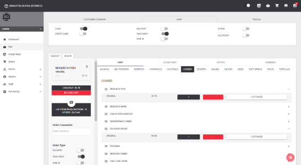Image resolution: width=301 pixels, height=165 pixels.
Task: Switch to the Offers tab
Action: point(221,62)
